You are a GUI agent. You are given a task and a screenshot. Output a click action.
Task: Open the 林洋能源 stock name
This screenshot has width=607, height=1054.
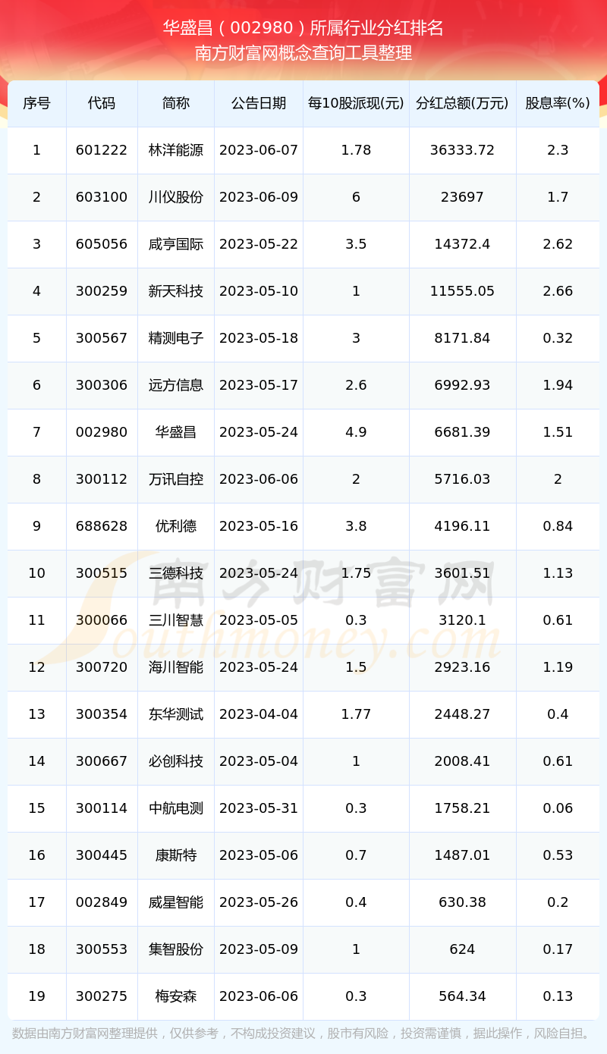(x=176, y=150)
